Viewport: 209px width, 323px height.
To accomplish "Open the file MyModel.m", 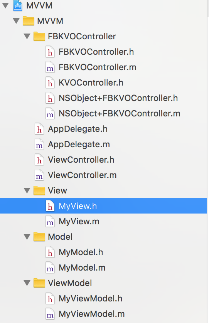I will pyautogui.click(x=82, y=268).
